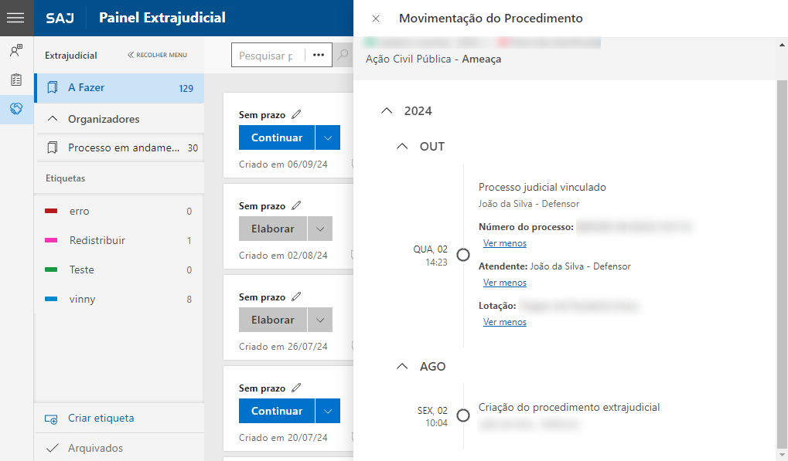Screen dimensions: 788x461
Task: Click Continuar on the 20/07/24 card
Action: (x=277, y=411)
